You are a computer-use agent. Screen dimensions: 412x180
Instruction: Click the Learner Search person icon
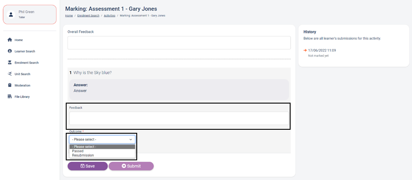pos(10,51)
